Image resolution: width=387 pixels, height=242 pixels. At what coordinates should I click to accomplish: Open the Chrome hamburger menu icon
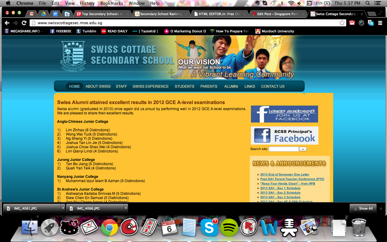(x=380, y=23)
